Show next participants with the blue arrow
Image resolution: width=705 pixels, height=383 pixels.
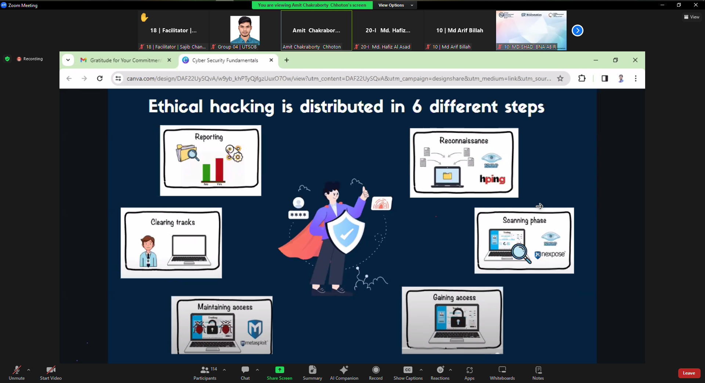click(x=577, y=30)
